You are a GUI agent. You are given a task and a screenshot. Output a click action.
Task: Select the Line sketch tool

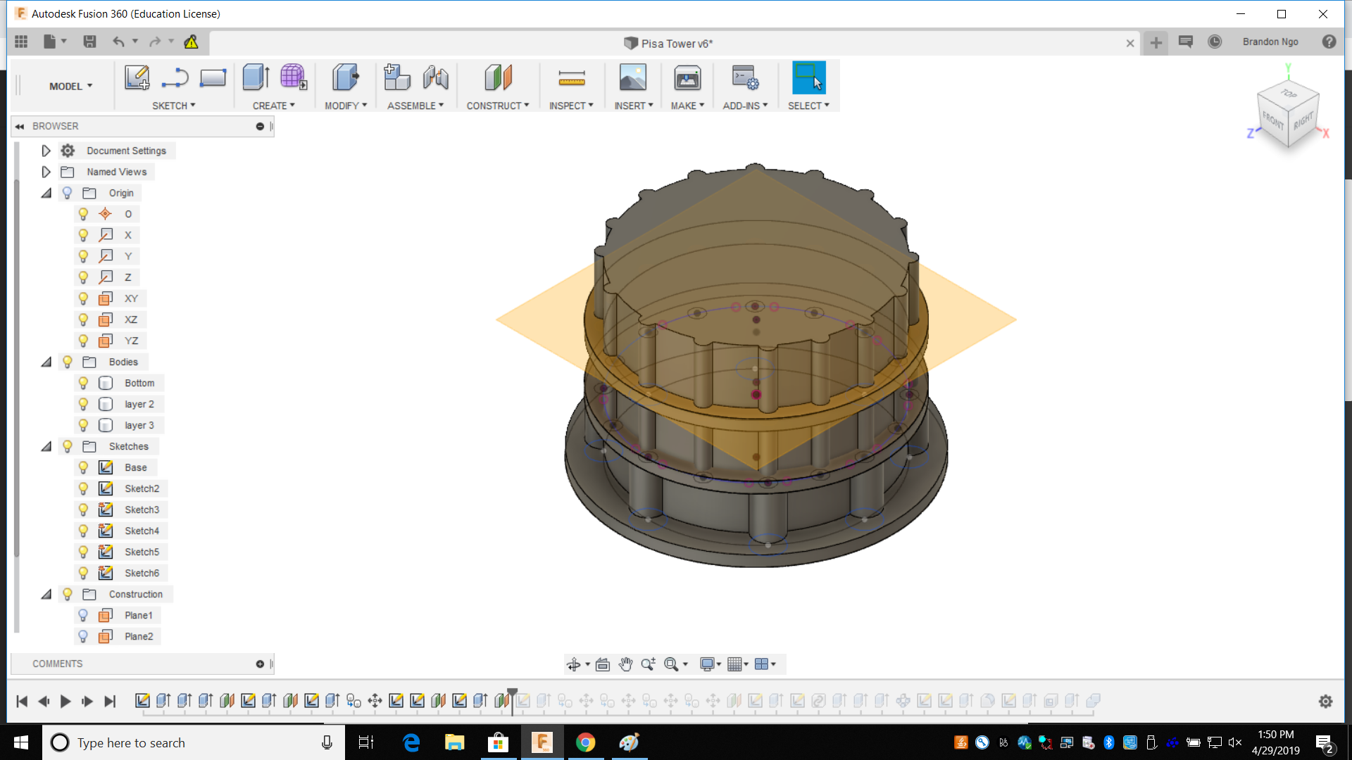175,77
